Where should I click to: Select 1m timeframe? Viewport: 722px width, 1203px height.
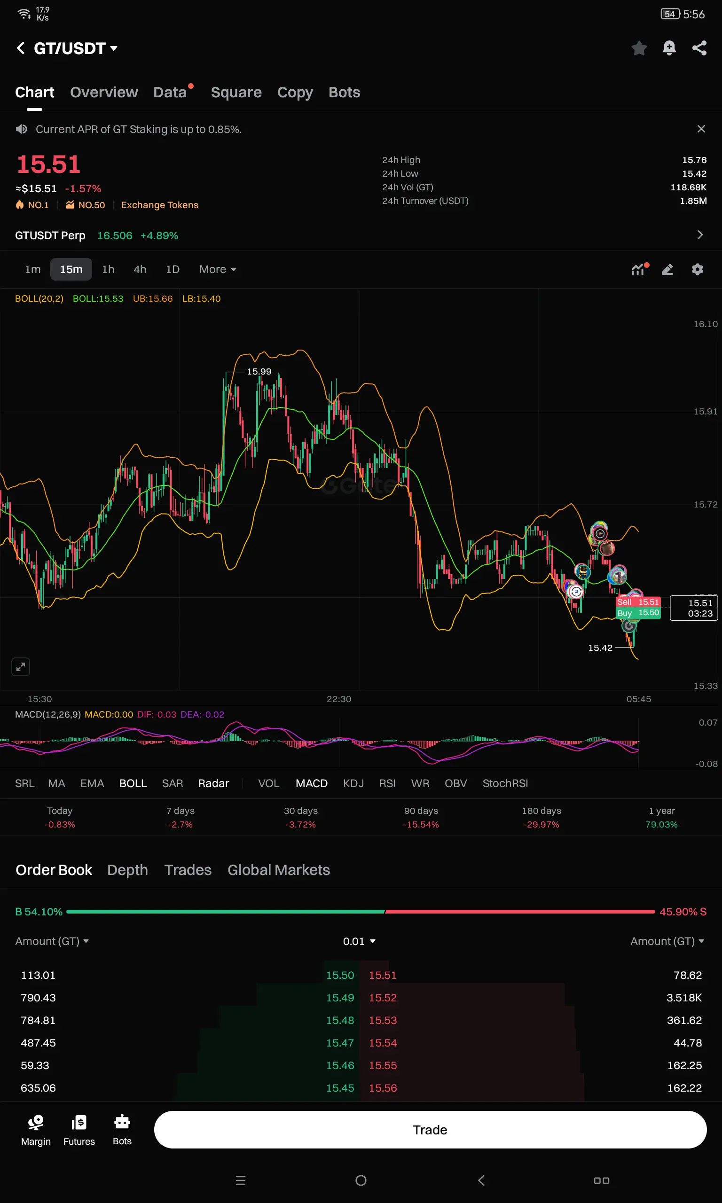[32, 269]
